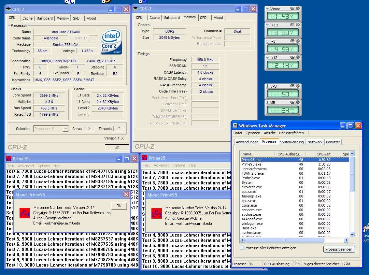The width and height of the screenshot is (369, 275).
Task: Select the Leerlaufprozess row
Action: (295, 169)
